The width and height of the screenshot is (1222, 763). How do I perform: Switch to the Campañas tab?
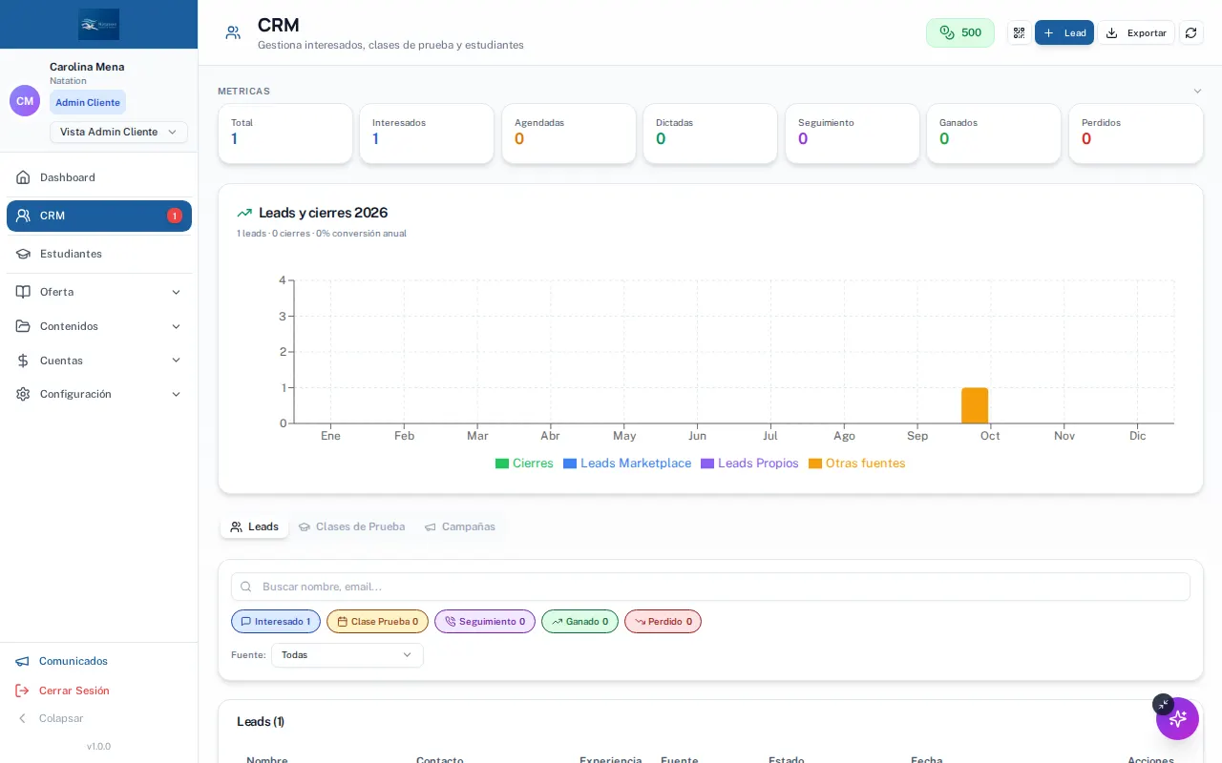coord(460,526)
